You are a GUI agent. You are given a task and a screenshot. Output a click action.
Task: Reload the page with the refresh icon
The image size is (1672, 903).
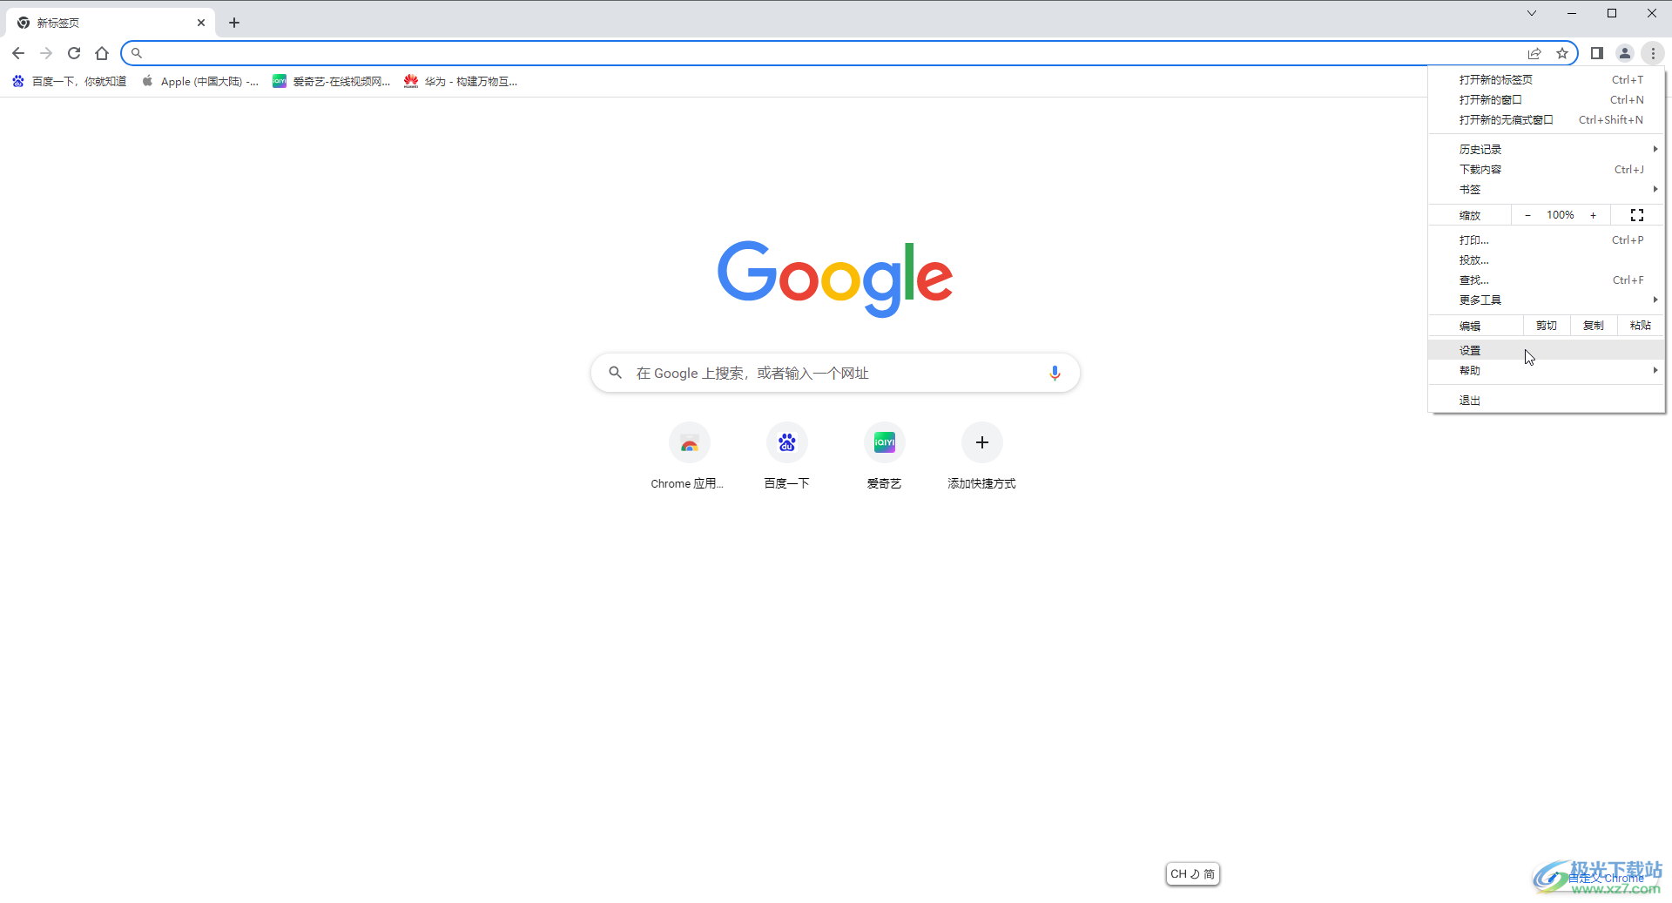click(x=74, y=53)
